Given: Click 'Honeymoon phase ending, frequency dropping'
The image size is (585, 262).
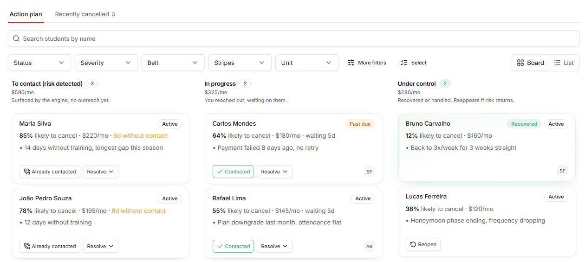Looking at the screenshot, I should click(478, 221).
